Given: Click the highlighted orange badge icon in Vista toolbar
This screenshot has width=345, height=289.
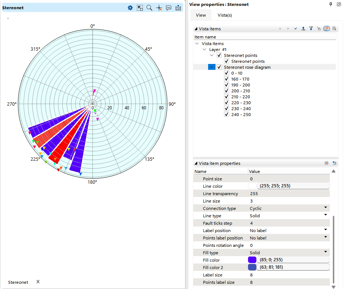Looking at the screenshot, I should (x=326, y=28).
